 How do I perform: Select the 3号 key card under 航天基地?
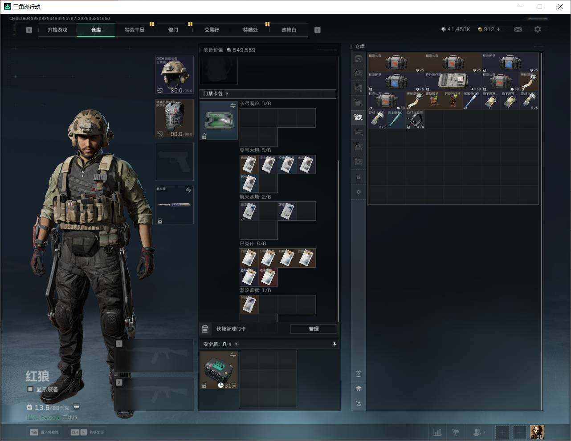pyautogui.click(x=287, y=212)
